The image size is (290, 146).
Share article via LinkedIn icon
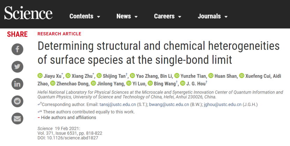coord(17,84)
